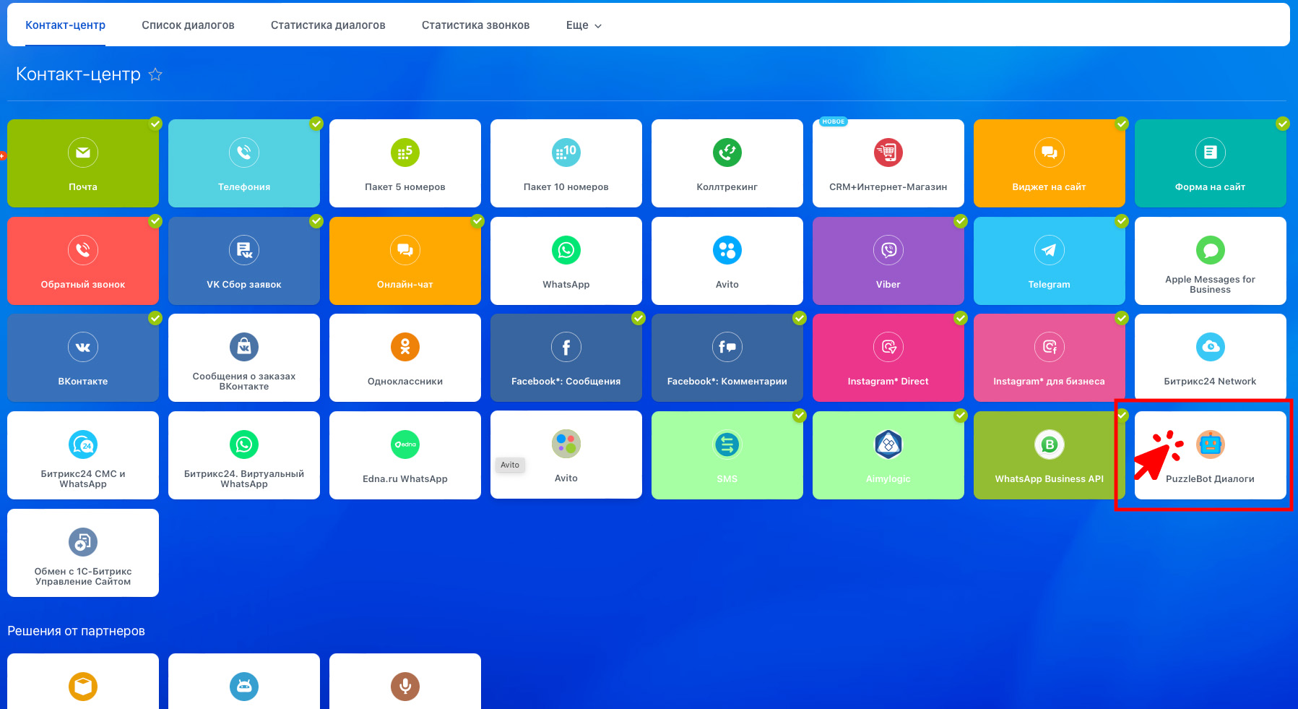Open the Facebook*: Комментарии tile
This screenshot has width=1298, height=709.
click(727, 358)
